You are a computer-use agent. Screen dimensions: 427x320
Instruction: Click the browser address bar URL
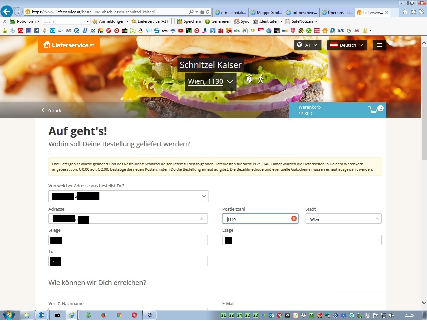(93, 12)
